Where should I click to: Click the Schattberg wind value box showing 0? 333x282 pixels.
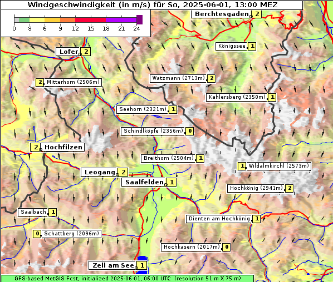pyautogui.click(x=37, y=234)
